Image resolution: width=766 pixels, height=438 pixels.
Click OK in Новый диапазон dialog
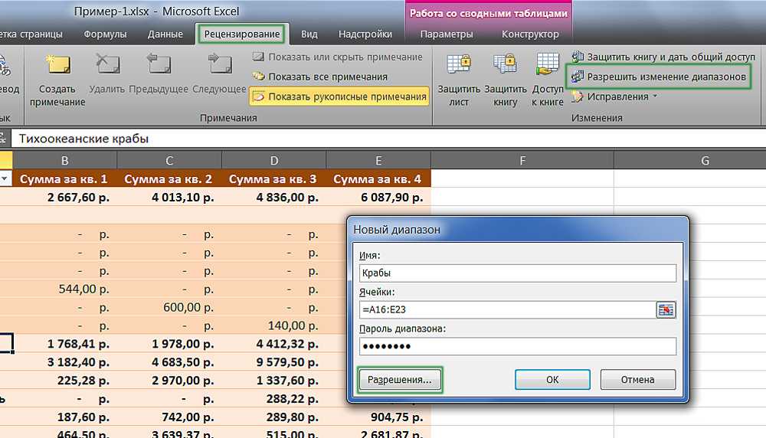[x=552, y=379]
